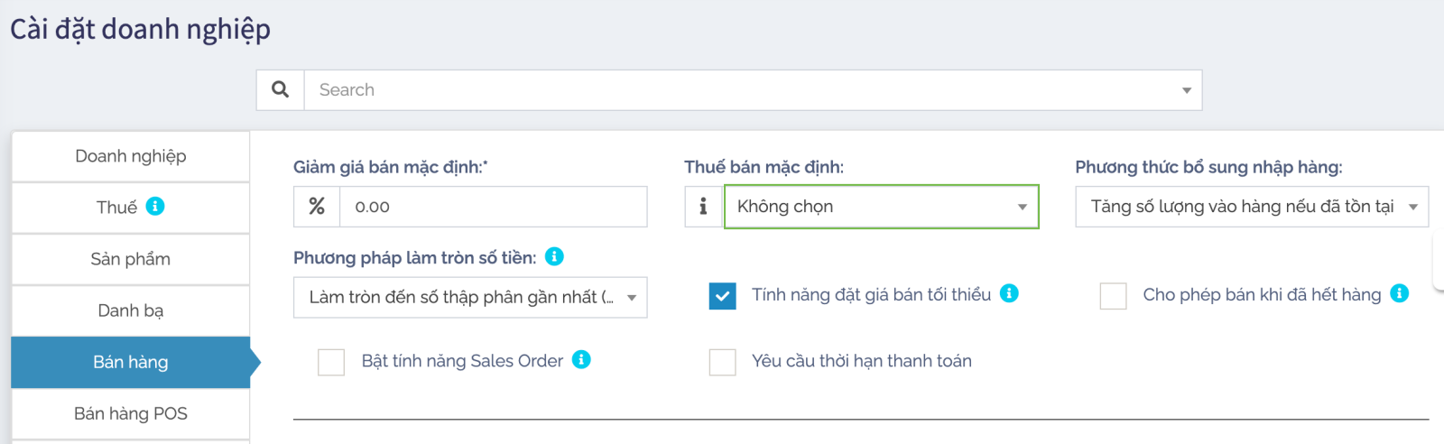This screenshot has width=1444, height=444.
Task: Click info icon for Phương pháp làm tròn số tiền
Action: (555, 257)
